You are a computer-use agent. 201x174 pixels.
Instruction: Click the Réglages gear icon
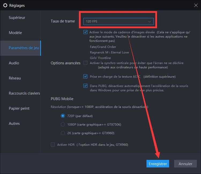[x=5, y=5]
